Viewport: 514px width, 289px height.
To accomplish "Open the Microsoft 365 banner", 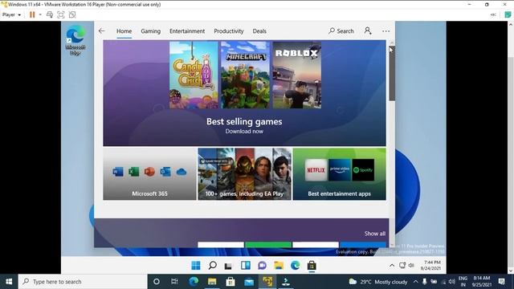I will (x=149, y=174).
